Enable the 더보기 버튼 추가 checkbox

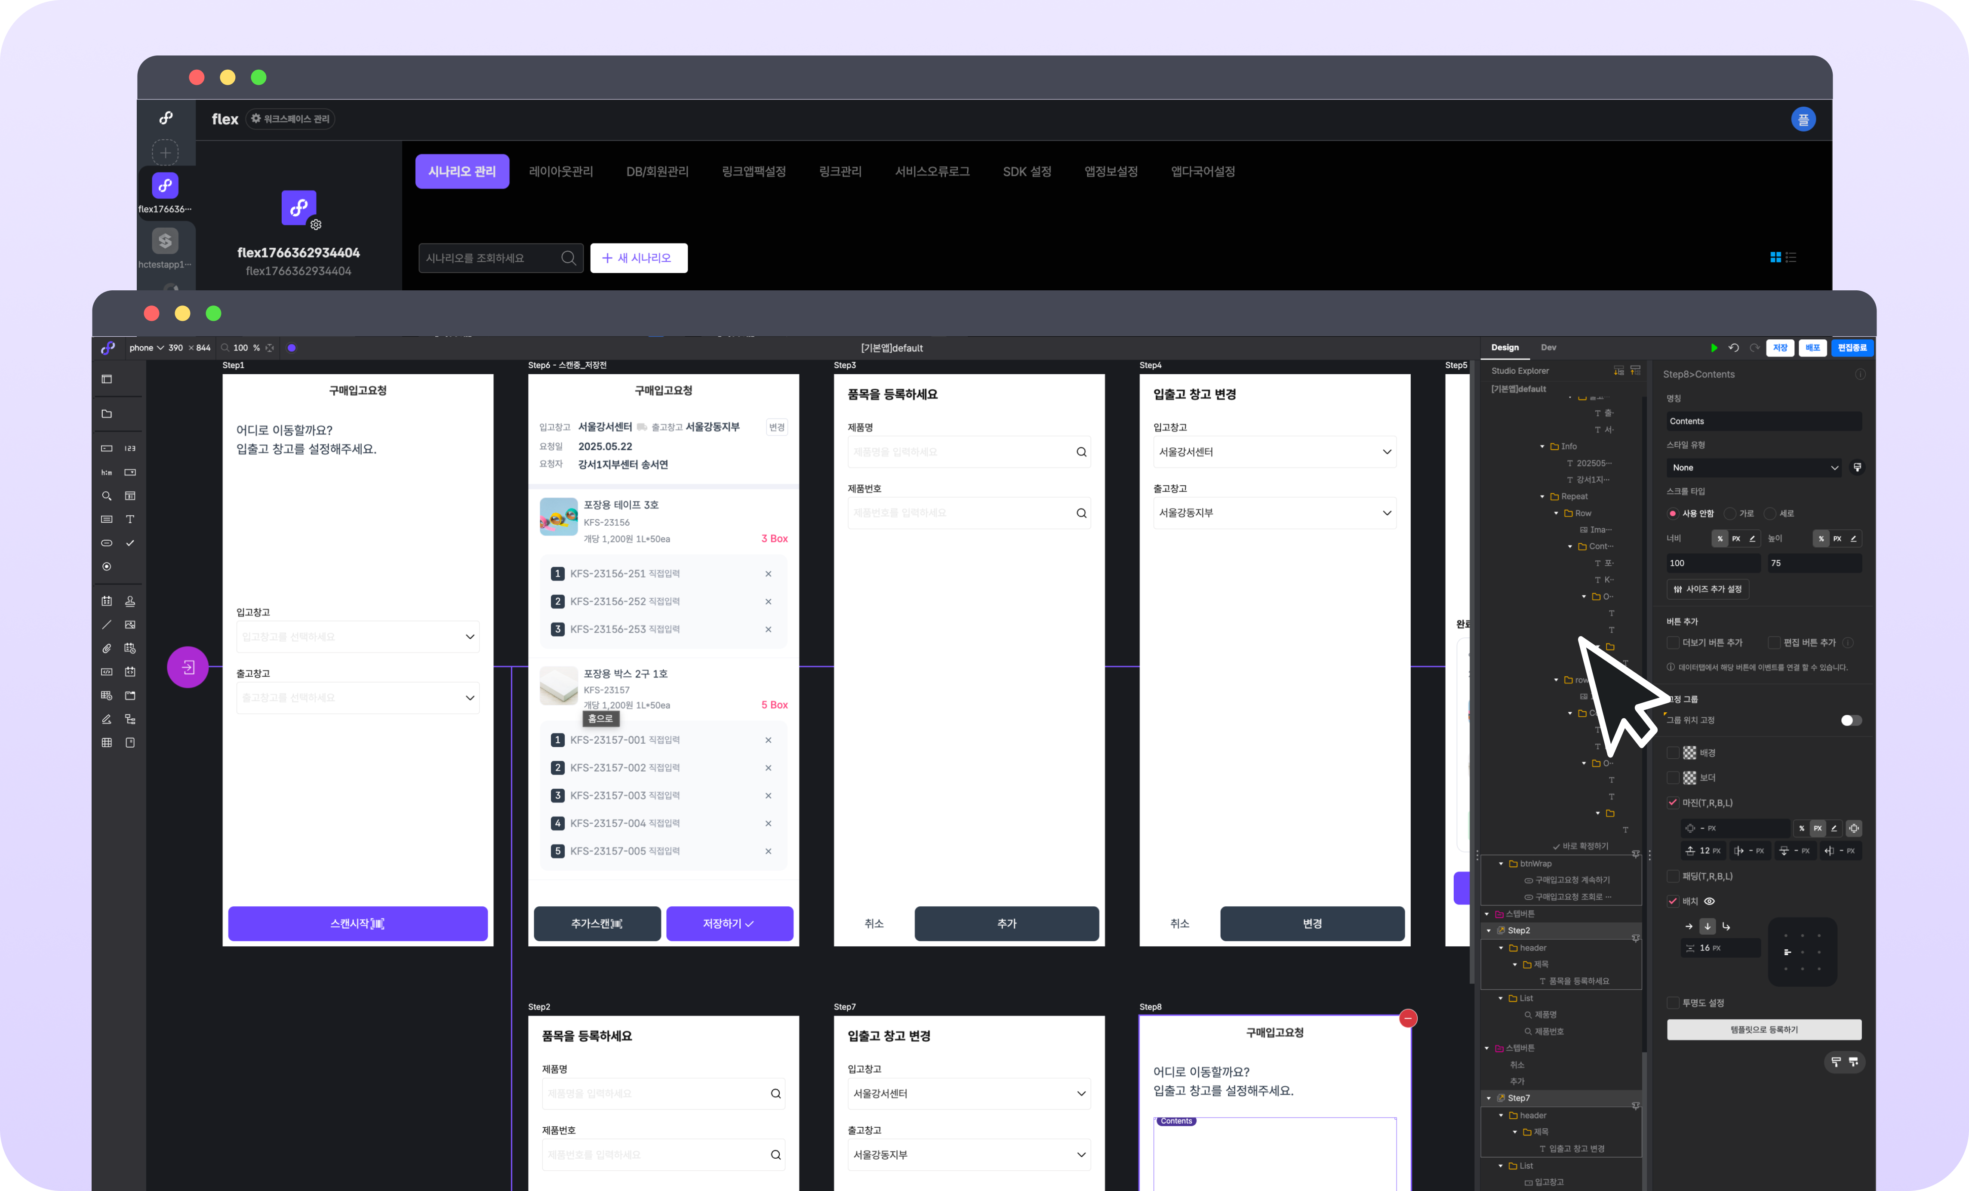[1673, 643]
